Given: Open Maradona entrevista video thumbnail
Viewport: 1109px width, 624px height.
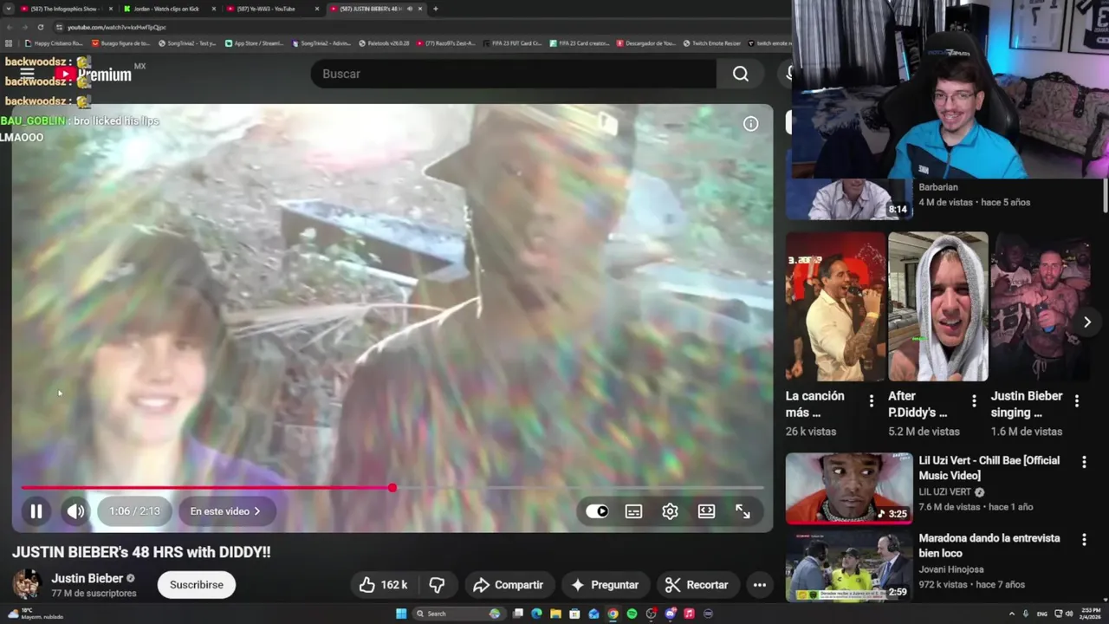Looking at the screenshot, I should [849, 567].
